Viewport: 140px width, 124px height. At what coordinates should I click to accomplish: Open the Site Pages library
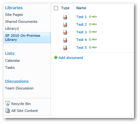pyautogui.click(x=14, y=15)
